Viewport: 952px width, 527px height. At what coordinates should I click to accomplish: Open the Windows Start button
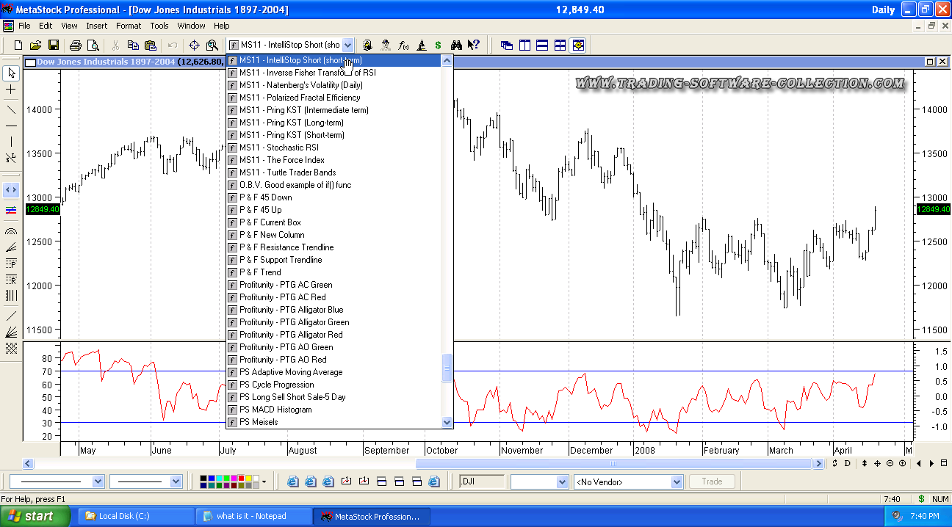[33, 516]
